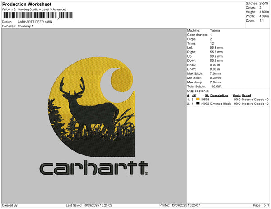Click the Up value 60.9 mm

pyautogui.click(x=216, y=56)
